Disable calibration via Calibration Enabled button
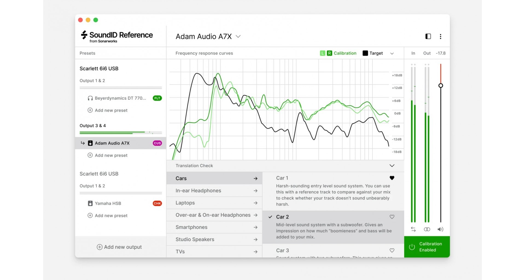Screen dimensions: 525x280 [x=427, y=247]
